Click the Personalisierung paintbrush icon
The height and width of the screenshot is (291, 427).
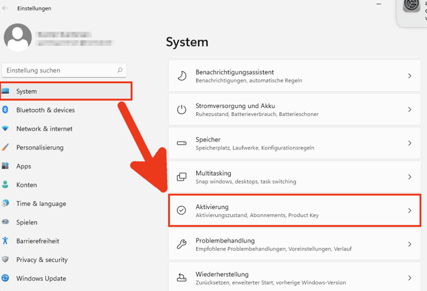click(x=5, y=148)
